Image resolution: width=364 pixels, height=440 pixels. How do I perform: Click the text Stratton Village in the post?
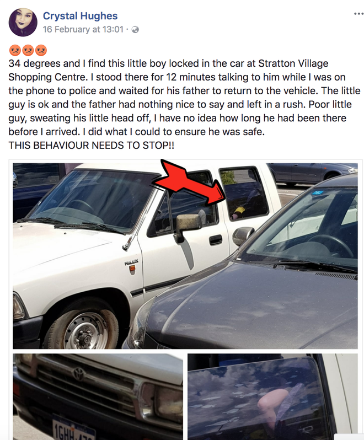293,63
